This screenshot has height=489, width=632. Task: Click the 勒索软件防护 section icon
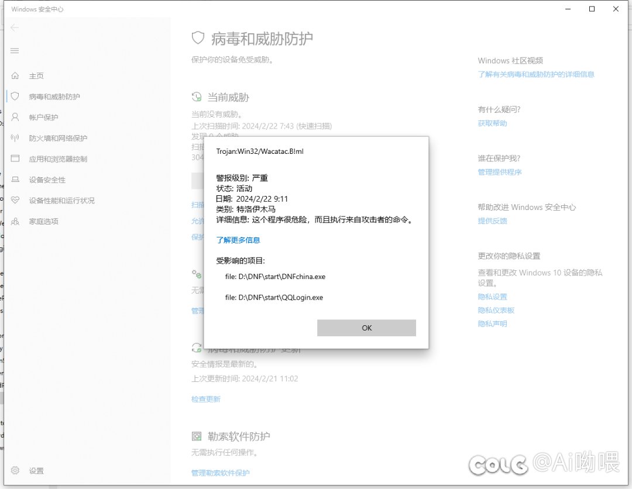pyautogui.click(x=196, y=436)
